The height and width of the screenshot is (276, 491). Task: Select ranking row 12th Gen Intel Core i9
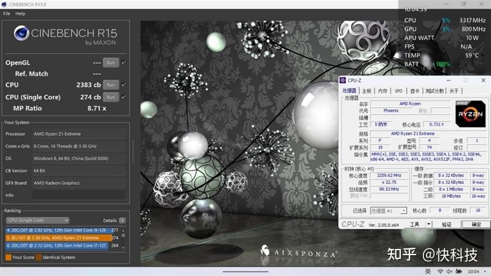(62, 230)
